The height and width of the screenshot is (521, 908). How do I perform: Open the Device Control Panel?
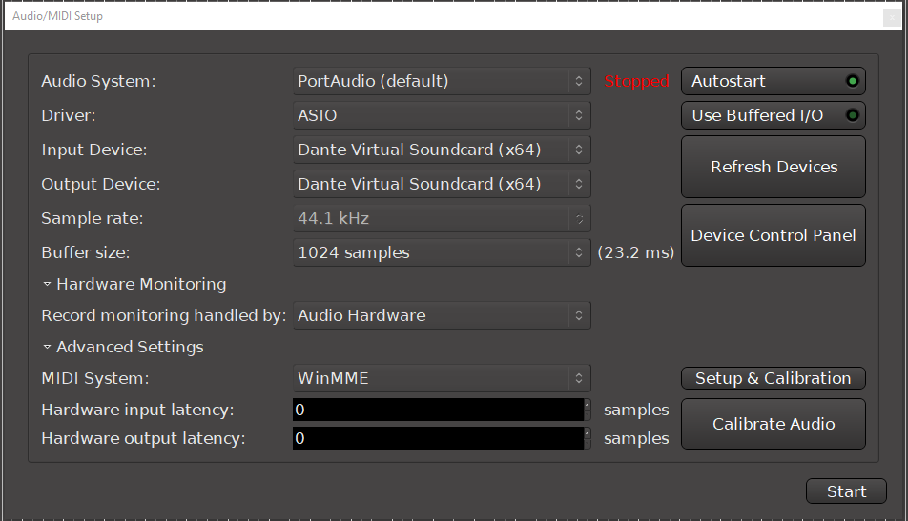pyautogui.click(x=773, y=236)
